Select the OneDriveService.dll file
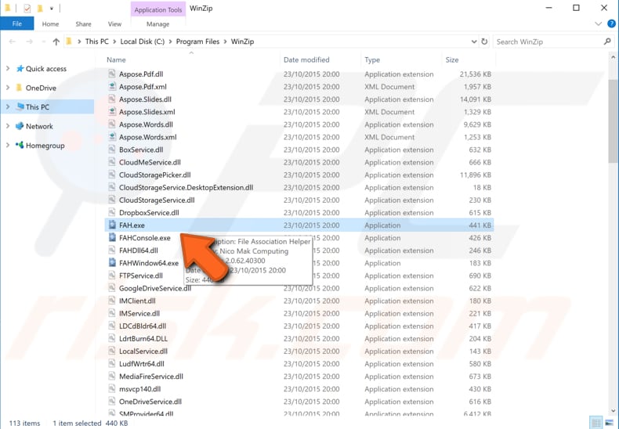Screen dimensions: 619x429 click(x=150, y=402)
